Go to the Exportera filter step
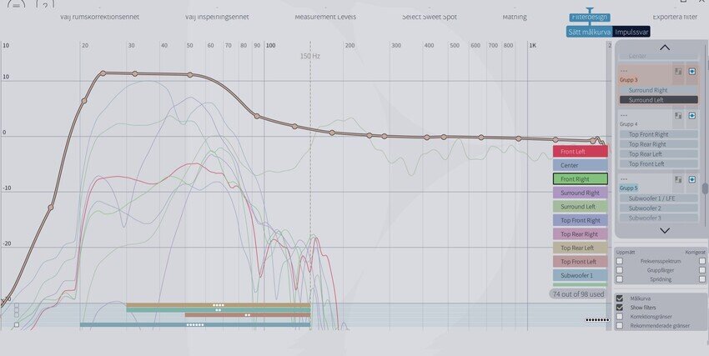The image size is (709, 356). [x=675, y=17]
